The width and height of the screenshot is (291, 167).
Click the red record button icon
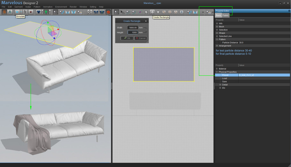pos(31,12)
